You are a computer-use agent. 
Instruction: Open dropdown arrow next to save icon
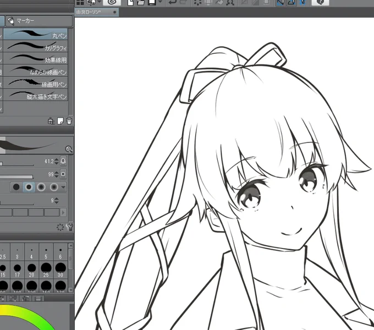(160, 2)
